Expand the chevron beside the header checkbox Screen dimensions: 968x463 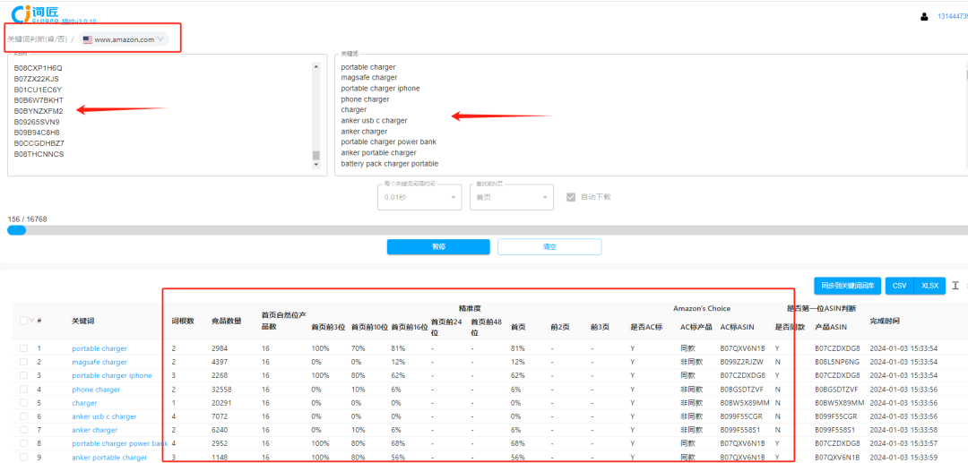(x=31, y=321)
